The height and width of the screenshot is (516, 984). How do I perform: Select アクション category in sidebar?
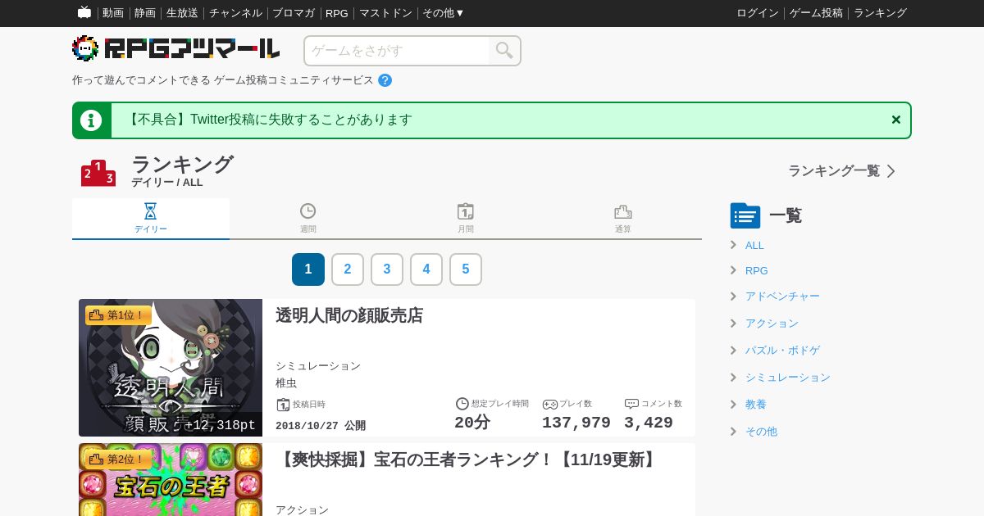coord(772,324)
